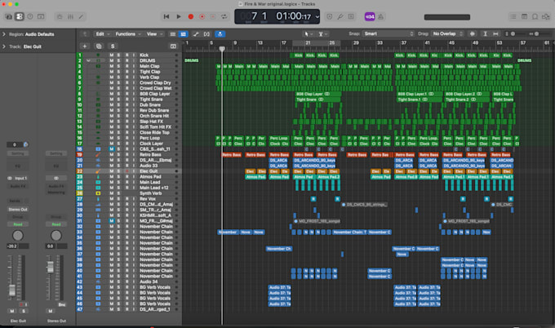Adjust the vertical zoom slider
This screenshot has width=555, height=328.
point(513,34)
